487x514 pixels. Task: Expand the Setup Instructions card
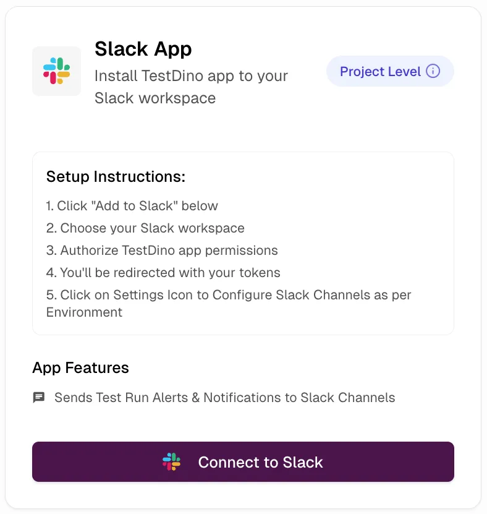pos(243,243)
